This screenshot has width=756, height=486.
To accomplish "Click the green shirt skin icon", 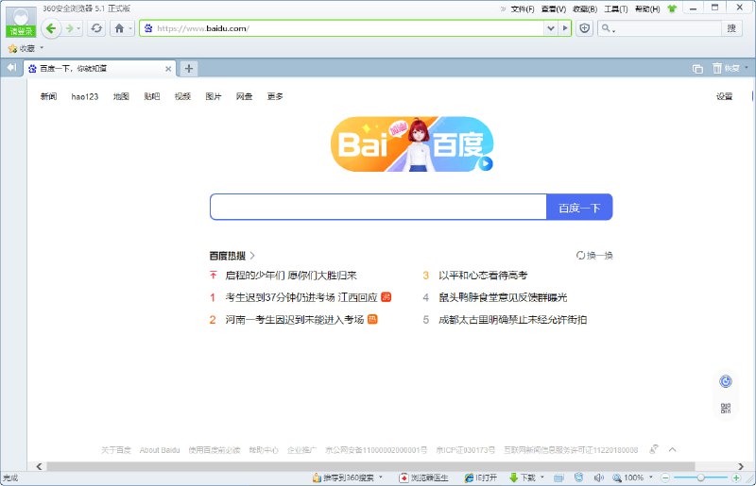I will pyautogui.click(x=672, y=8).
